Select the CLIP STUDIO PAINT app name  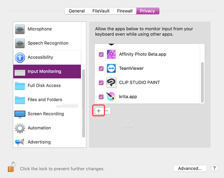click(139, 82)
